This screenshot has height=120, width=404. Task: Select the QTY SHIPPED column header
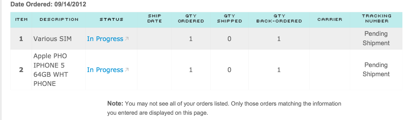[229, 18]
